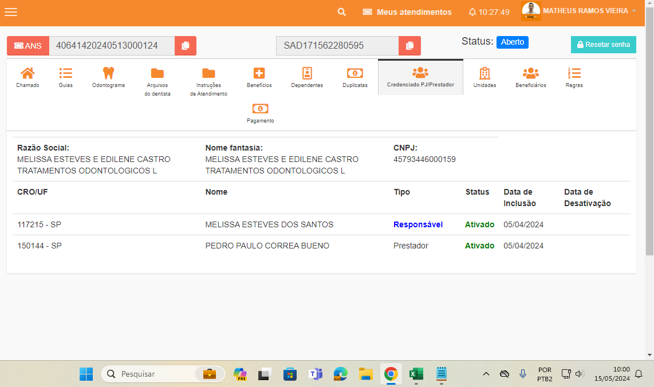Image resolution: width=654 pixels, height=387 pixels.
Task: Open the hamburger menu
Action: coord(11,12)
